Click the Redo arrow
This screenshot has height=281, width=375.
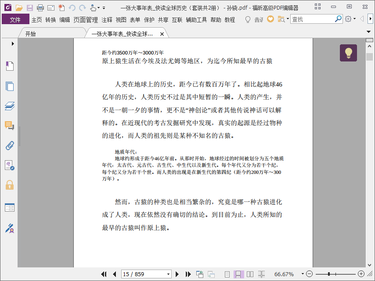pos(83,8)
